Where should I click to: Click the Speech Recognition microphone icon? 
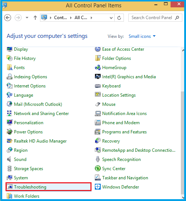(98, 159)
